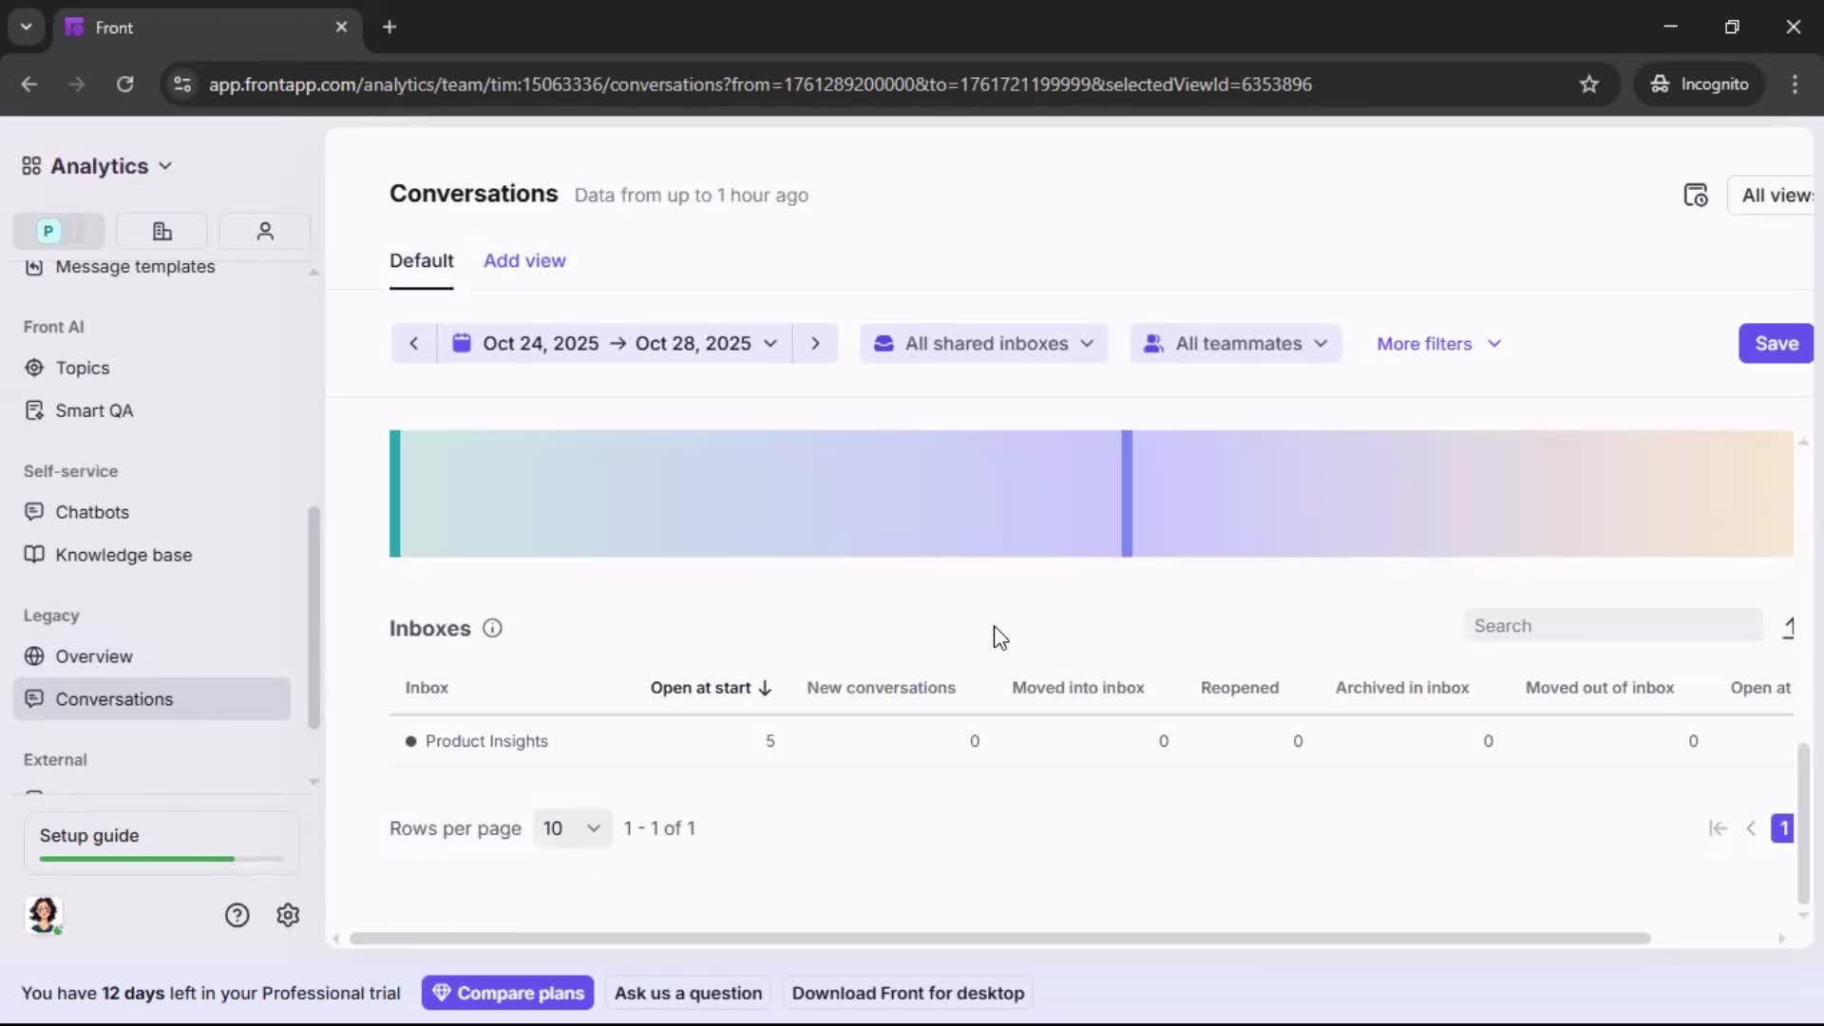Open Topics from the sidebar
The image size is (1824, 1026).
point(81,368)
